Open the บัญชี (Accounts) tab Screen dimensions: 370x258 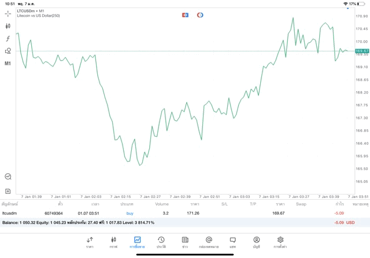tap(256, 242)
